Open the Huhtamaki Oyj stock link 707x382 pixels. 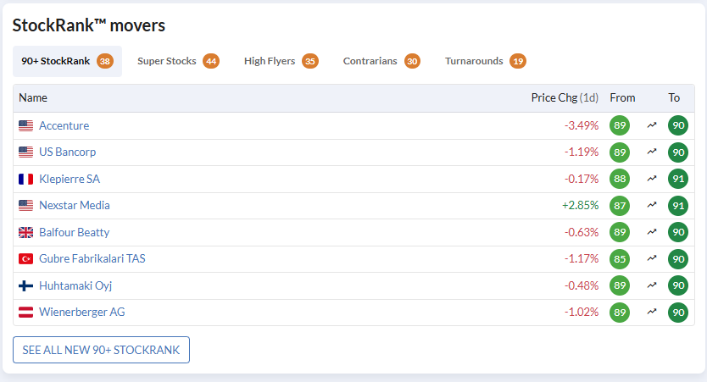click(75, 285)
